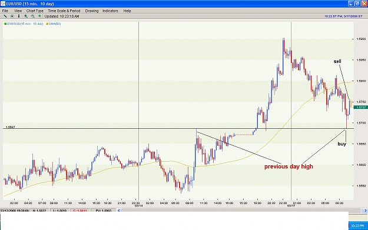Screen dimensions: 368x230
Task: Click the 'previous day high' annotation
Action: (289, 166)
